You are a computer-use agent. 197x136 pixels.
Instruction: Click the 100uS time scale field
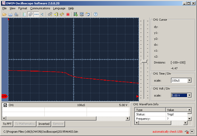pos(179,80)
